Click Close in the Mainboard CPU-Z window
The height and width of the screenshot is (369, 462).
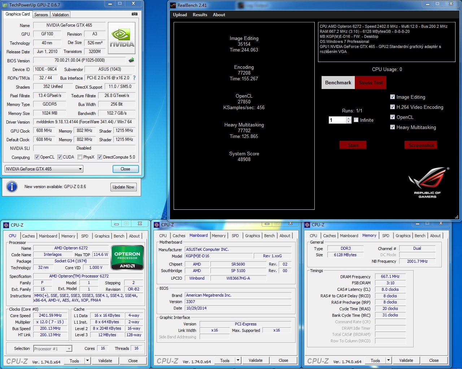click(x=283, y=360)
